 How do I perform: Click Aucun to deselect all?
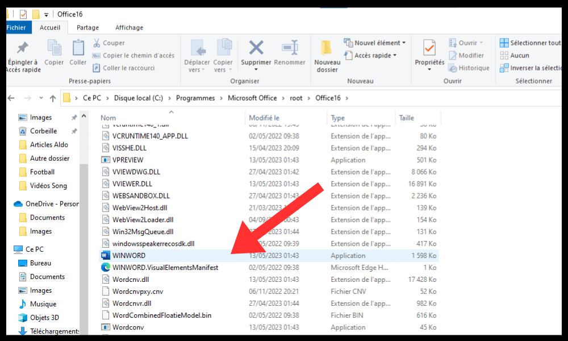pos(515,56)
